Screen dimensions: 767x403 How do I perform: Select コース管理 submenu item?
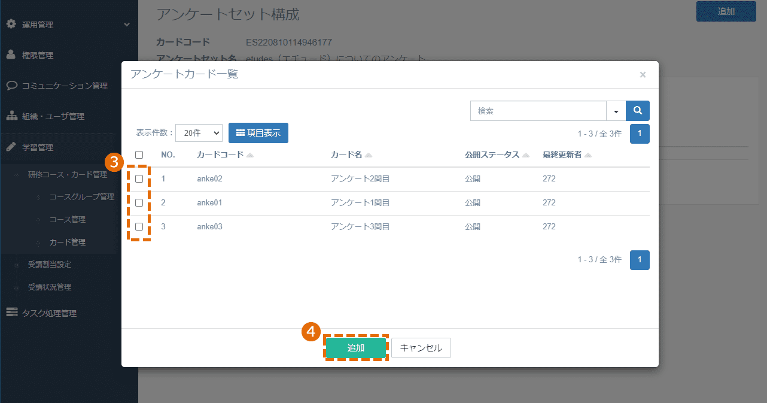pyautogui.click(x=68, y=220)
